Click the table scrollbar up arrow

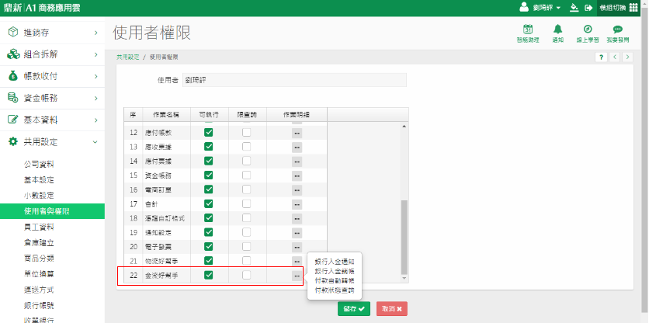click(404, 126)
